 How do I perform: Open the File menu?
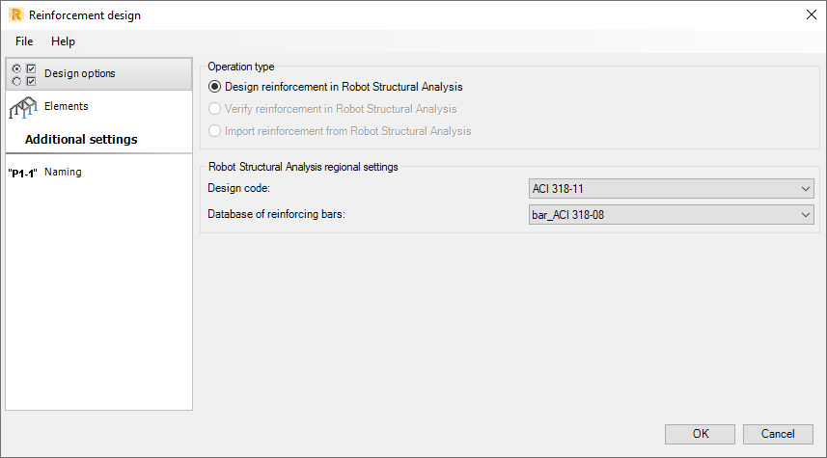tap(24, 41)
